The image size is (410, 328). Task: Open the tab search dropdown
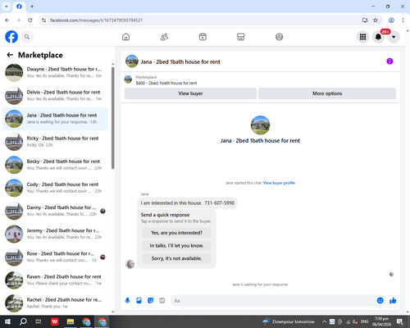tap(7, 7)
